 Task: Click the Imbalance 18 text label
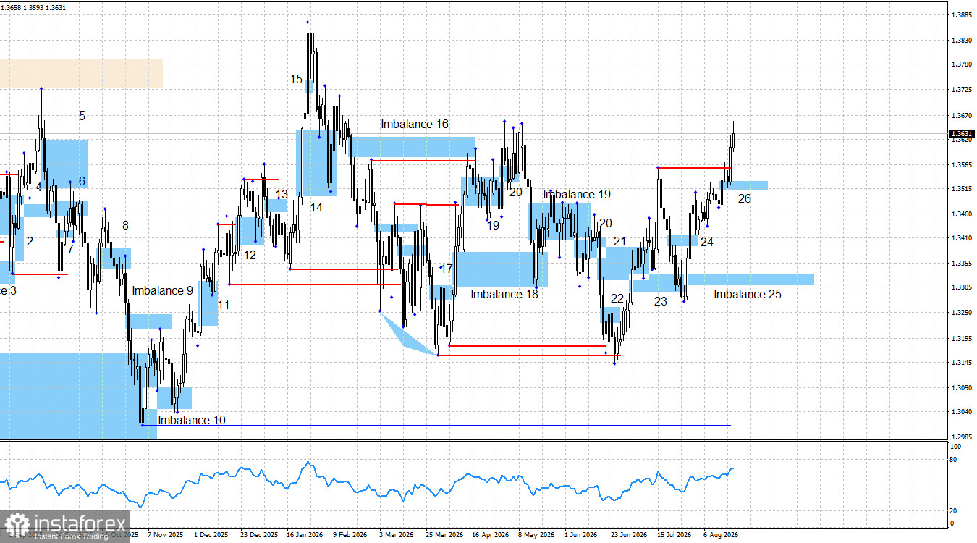coord(504,294)
